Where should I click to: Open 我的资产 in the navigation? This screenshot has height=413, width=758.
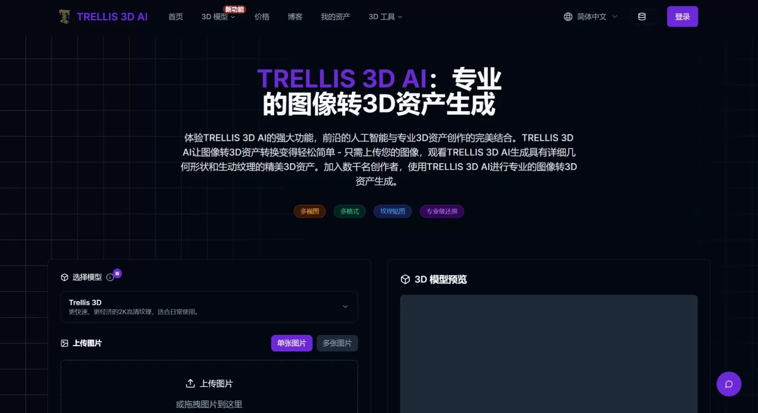335,17
